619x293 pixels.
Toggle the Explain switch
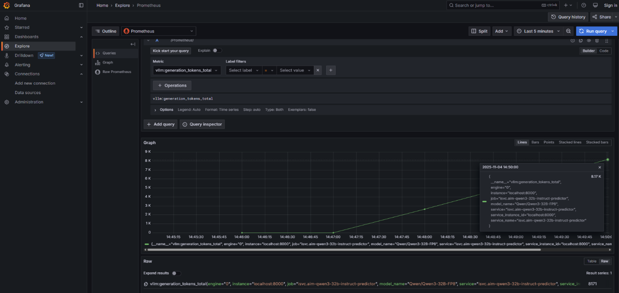216,50
